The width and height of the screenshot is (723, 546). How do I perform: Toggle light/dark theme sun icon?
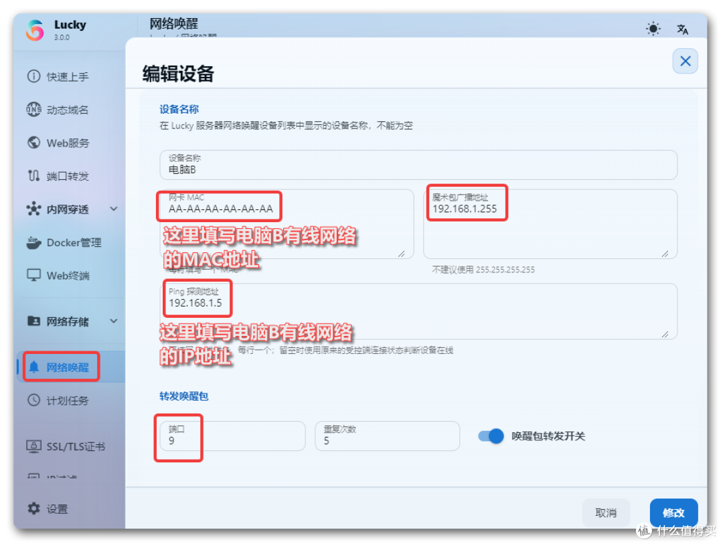pos(653,29)
